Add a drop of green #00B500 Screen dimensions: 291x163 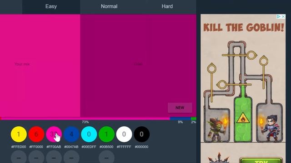point(106,134)
